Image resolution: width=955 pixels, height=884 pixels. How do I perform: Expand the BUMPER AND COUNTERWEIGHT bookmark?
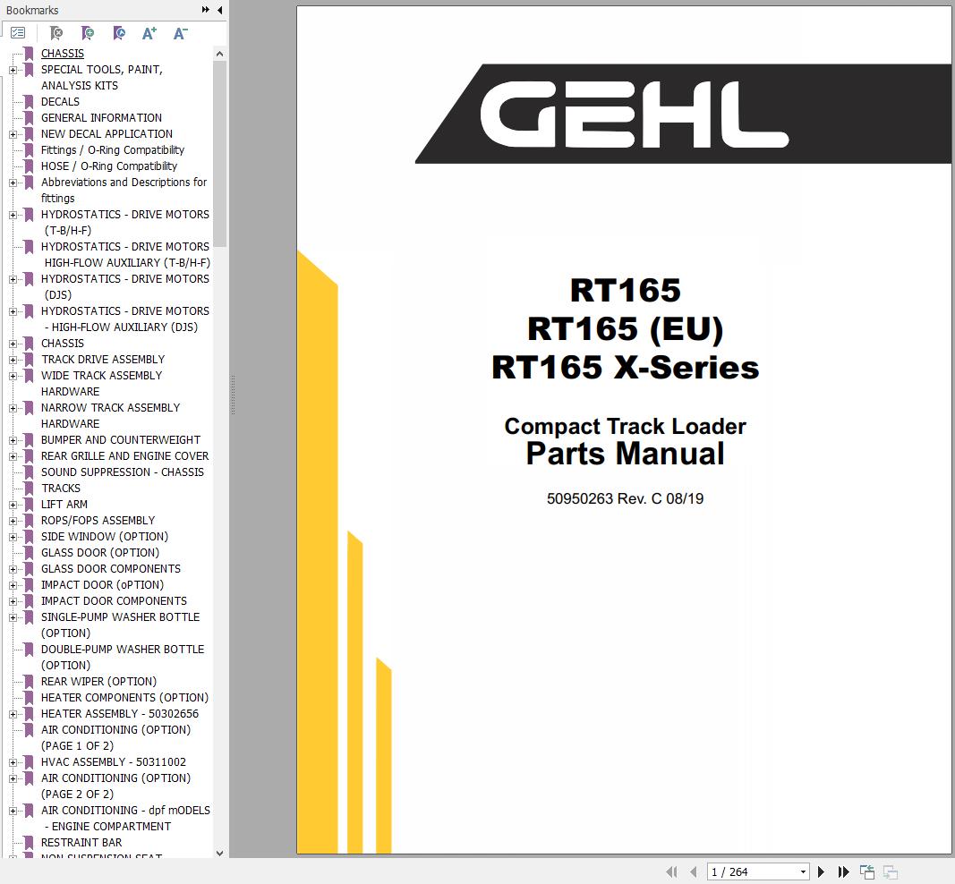[x=13, y=440]
